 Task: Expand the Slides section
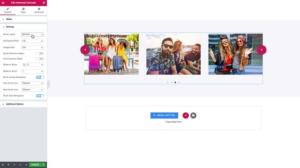pos(23,19)
